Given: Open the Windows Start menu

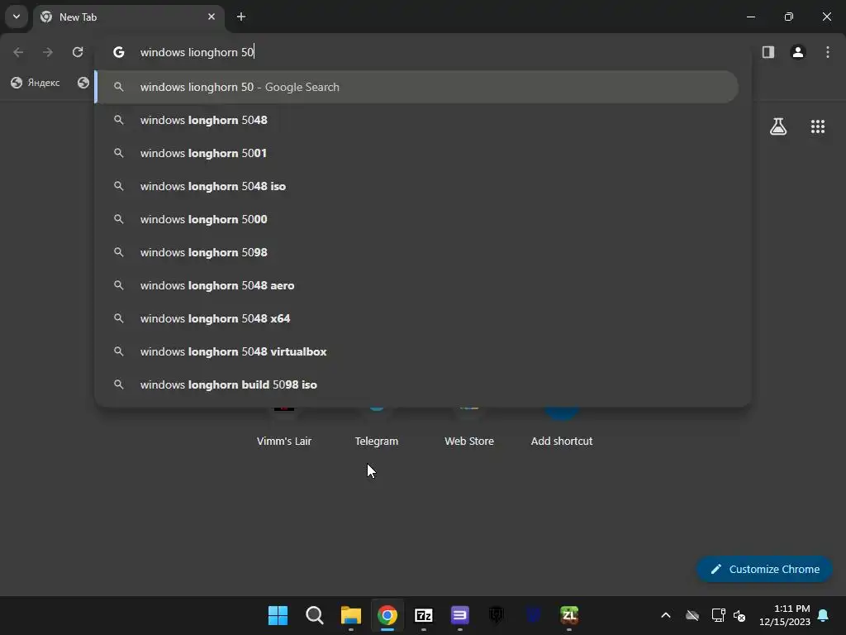Looking at the screenshot, I should [x=278, y=615].
